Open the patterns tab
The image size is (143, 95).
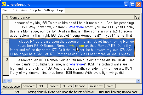[54, 86]
